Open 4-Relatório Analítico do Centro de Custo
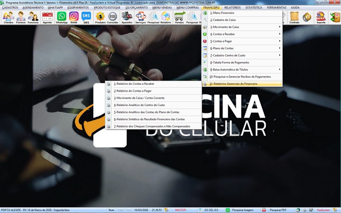 coord(153,105)
